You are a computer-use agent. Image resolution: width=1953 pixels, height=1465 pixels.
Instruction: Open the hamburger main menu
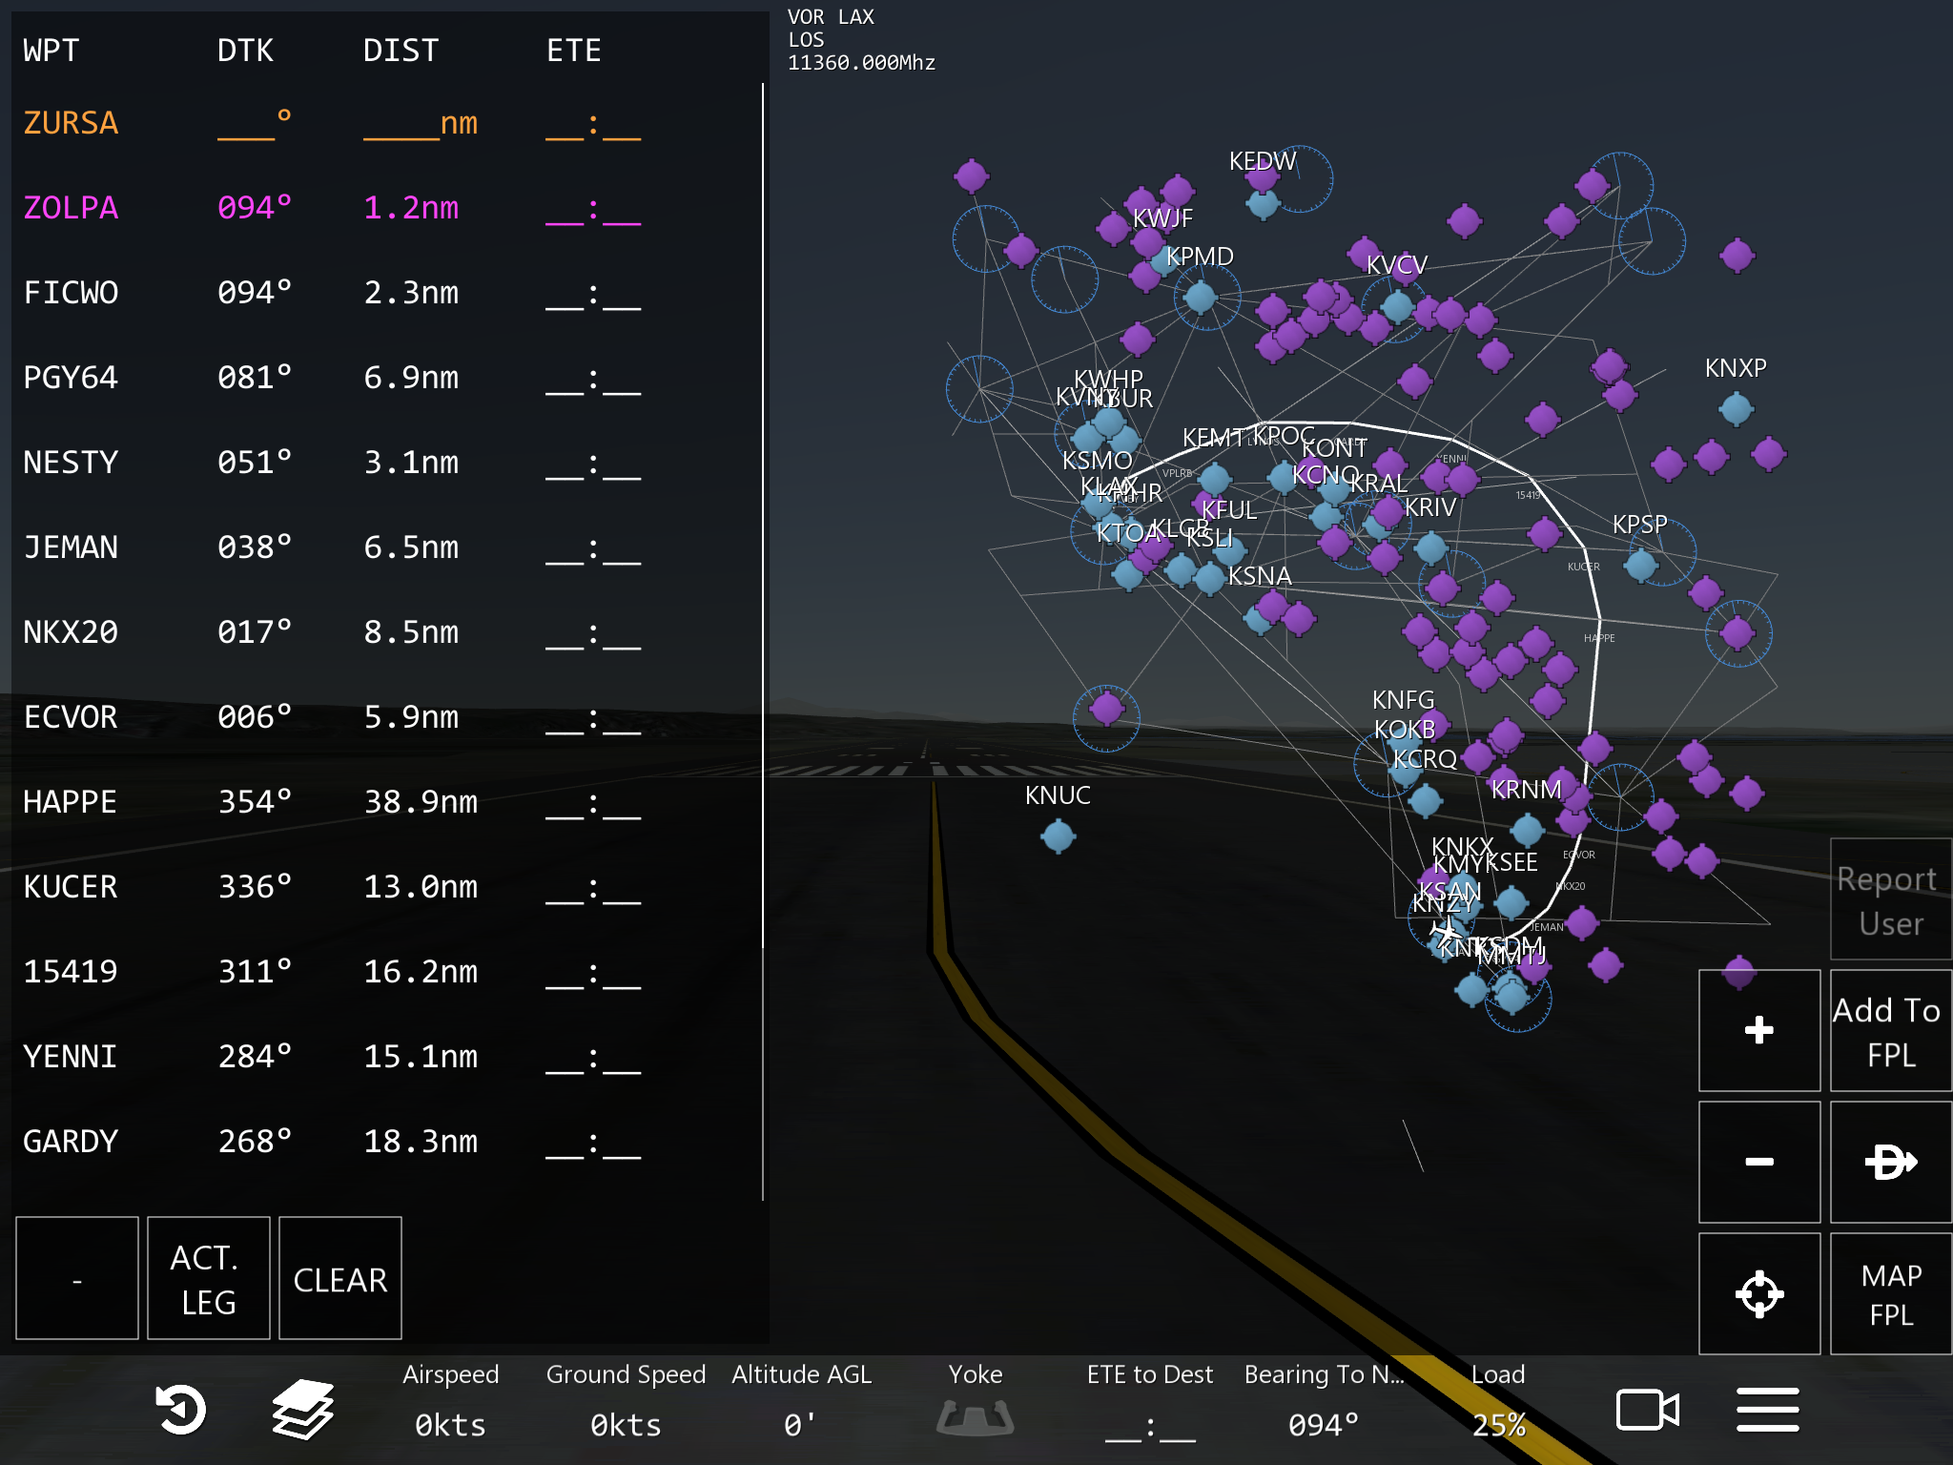point(1767,1410)
